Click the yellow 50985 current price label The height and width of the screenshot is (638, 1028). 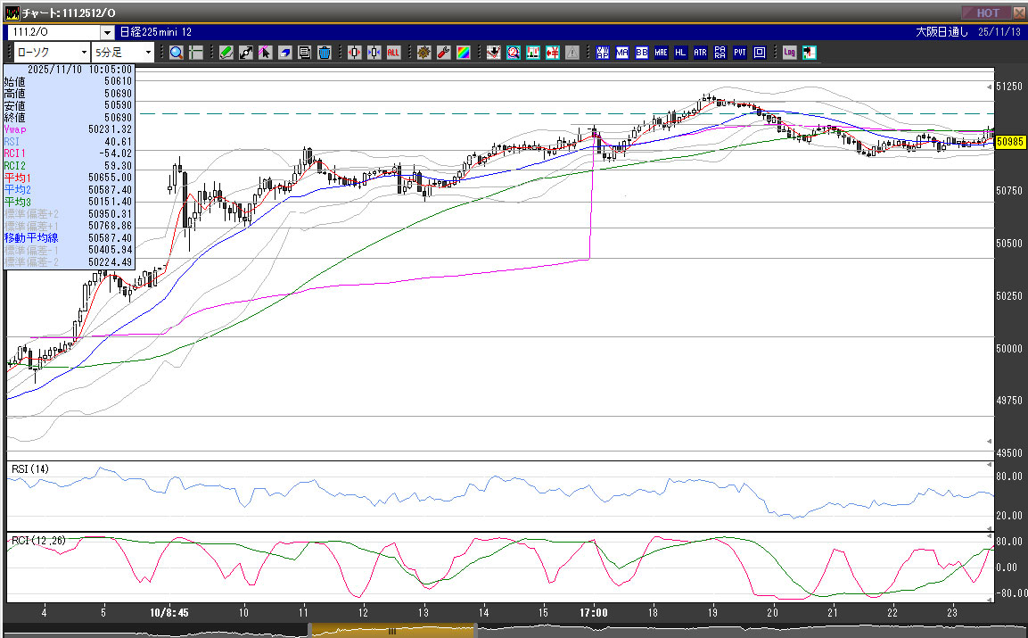coord(1009,141)
